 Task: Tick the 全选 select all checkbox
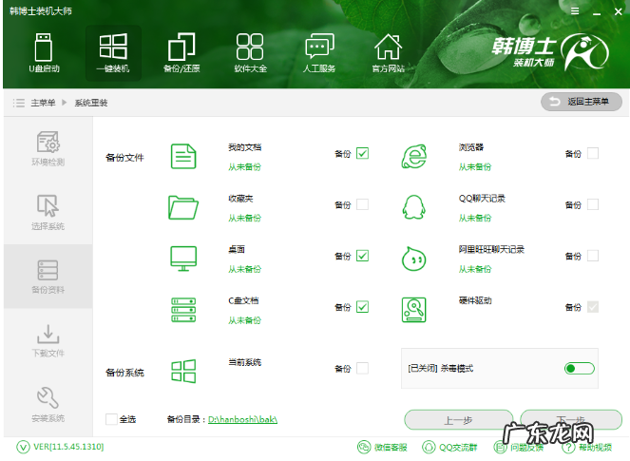tap(111, 419)
